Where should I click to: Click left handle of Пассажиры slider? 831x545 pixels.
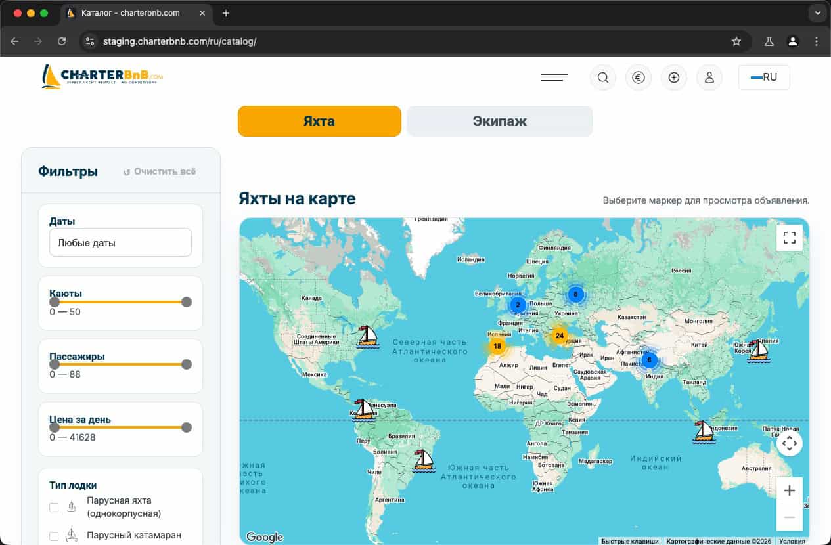tap(55, 364)
